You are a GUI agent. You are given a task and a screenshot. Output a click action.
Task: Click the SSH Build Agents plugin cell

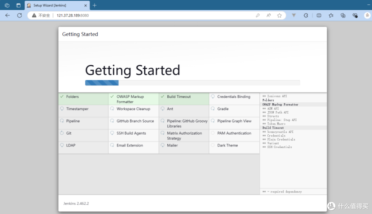[x=134, y=135]
